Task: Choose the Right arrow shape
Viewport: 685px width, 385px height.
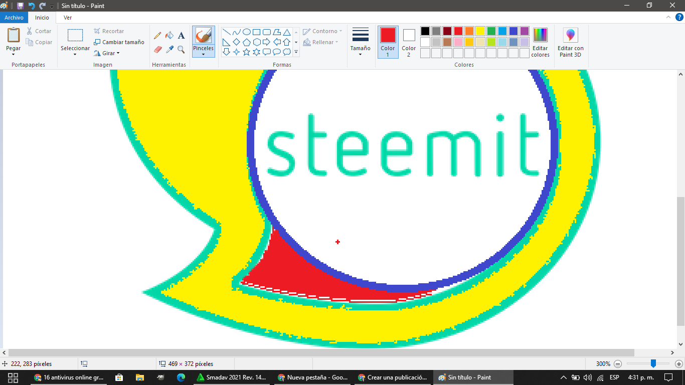Action: [x=267, y=42]
